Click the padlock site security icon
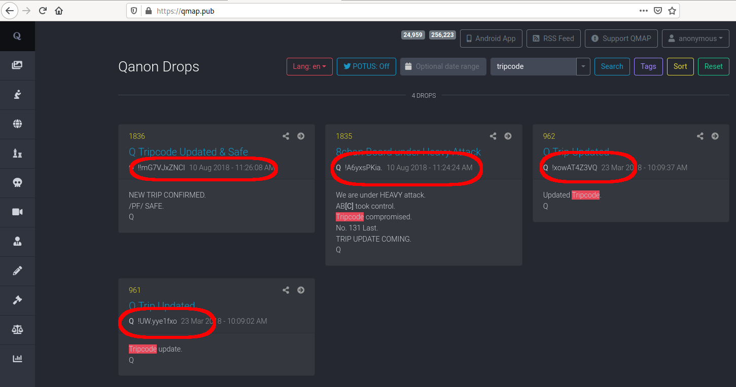The image size is (736, 387). pos(148,10)
